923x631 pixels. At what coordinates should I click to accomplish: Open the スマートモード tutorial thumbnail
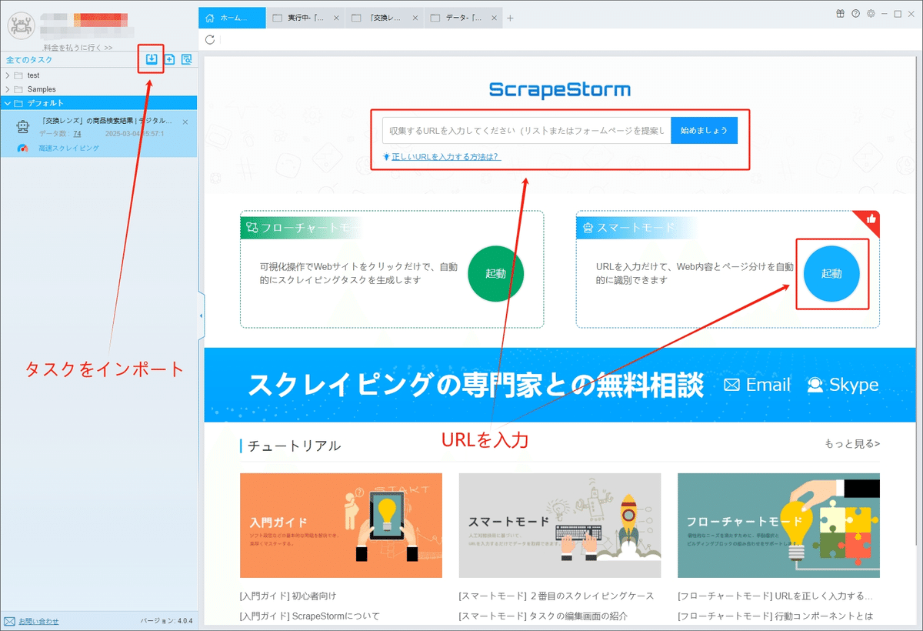coord(560,526)
